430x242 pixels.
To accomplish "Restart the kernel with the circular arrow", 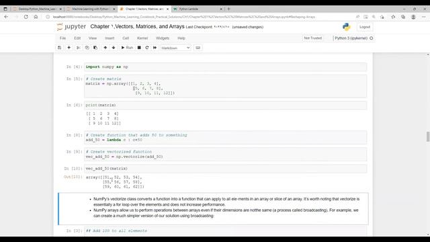I will click(x=147, y=48).
